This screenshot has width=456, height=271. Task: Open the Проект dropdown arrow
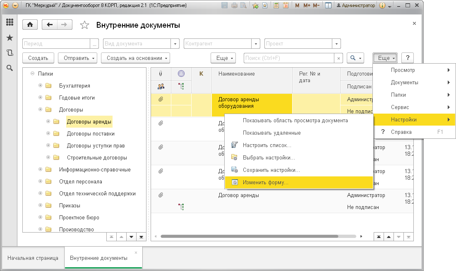pos(336,43)
